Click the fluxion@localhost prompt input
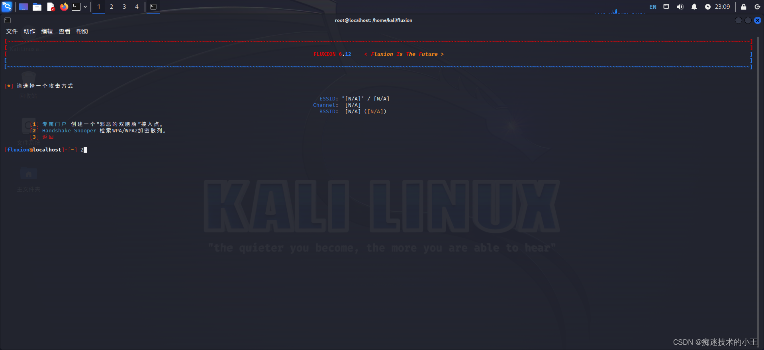 pyautogui.click(x=45, y=150)
